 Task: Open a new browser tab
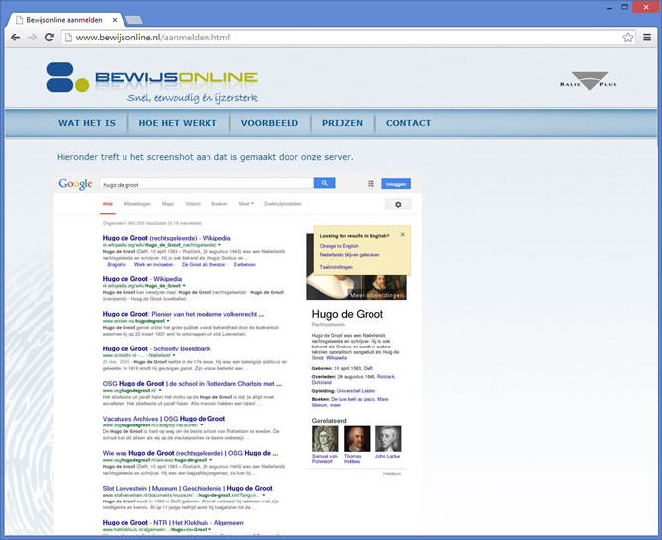(x=133, y=20)
